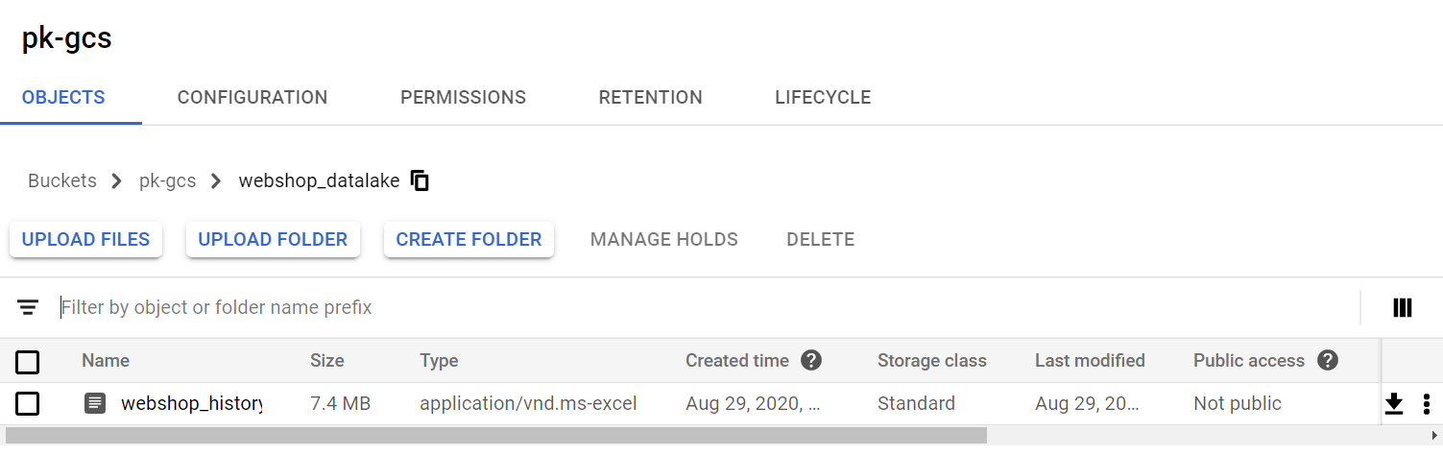Click the file icon beside webshop_history
This screenshot has width=1443, height=455.
click(x=95, y=403)
